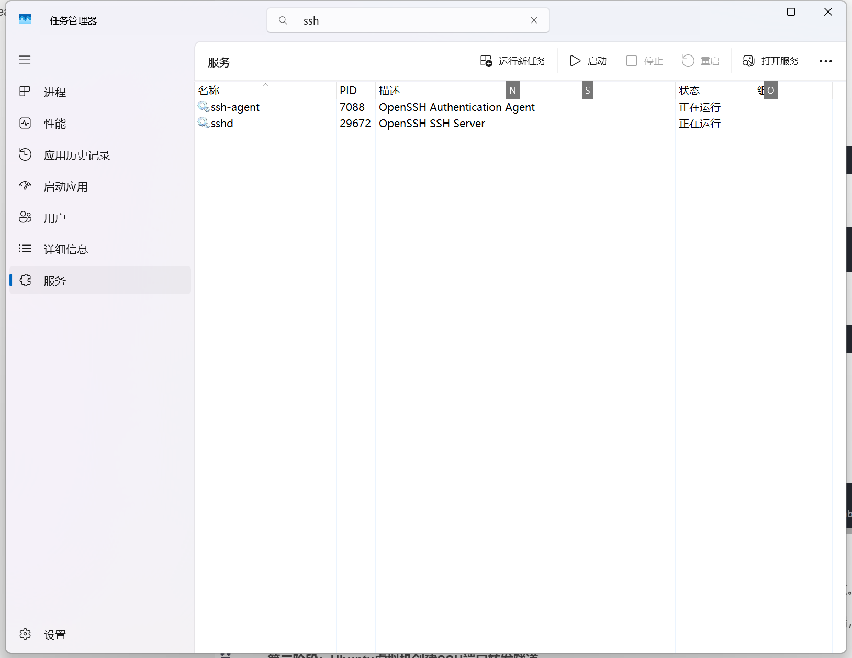Go to 进程 processes page
Image resolution: width=852 pixels, height=658 pixels.
coord(100,92)
